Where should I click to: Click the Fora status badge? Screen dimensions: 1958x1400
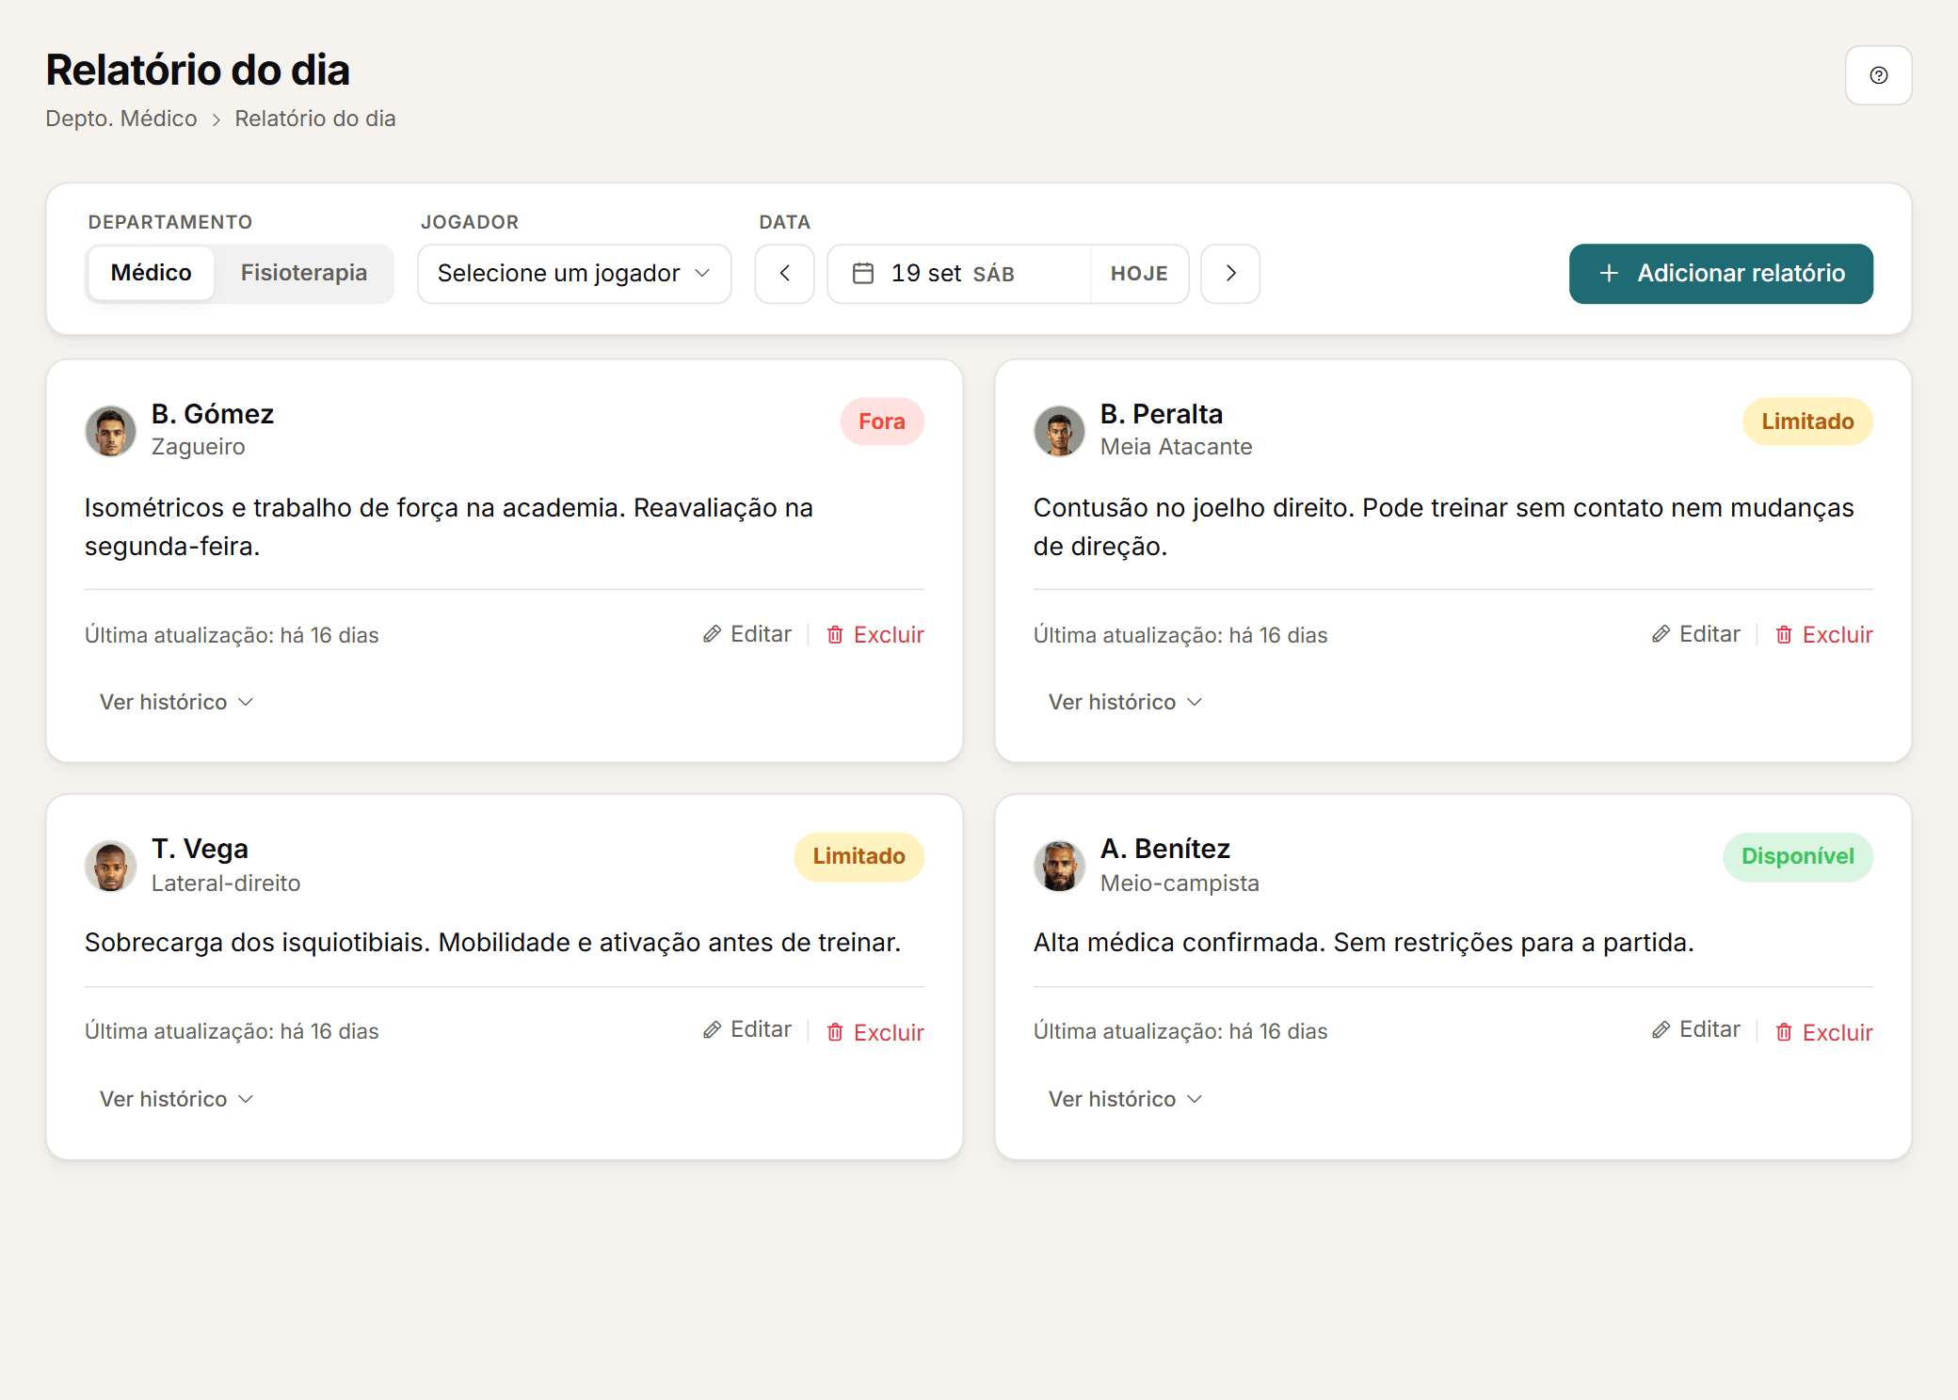pyautogui.click(x=882, y=422)
